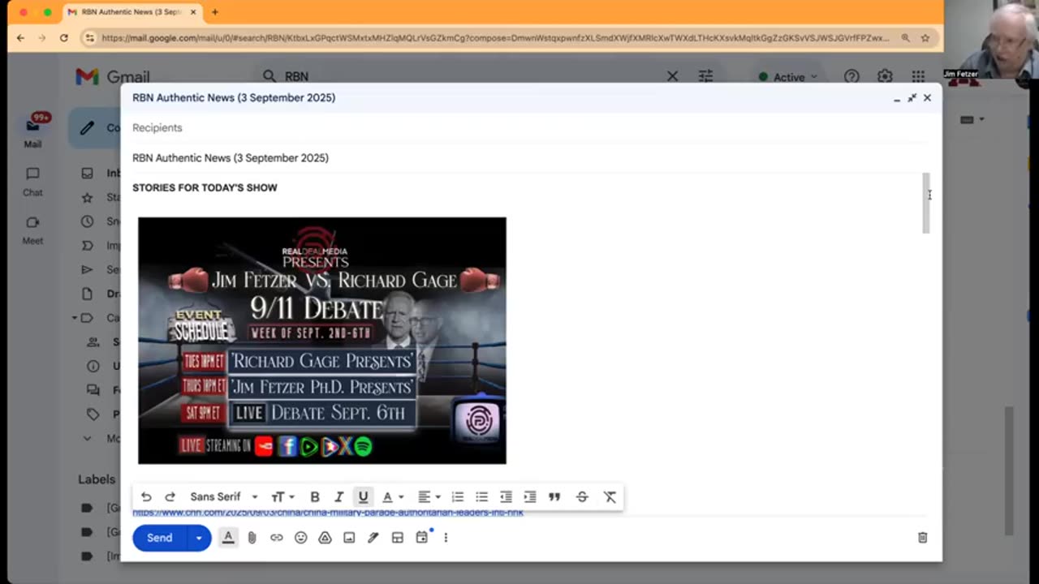Click the compose window scrollbar
Image resolution: width=1039 pixels, height=584 pixels.
925,203
